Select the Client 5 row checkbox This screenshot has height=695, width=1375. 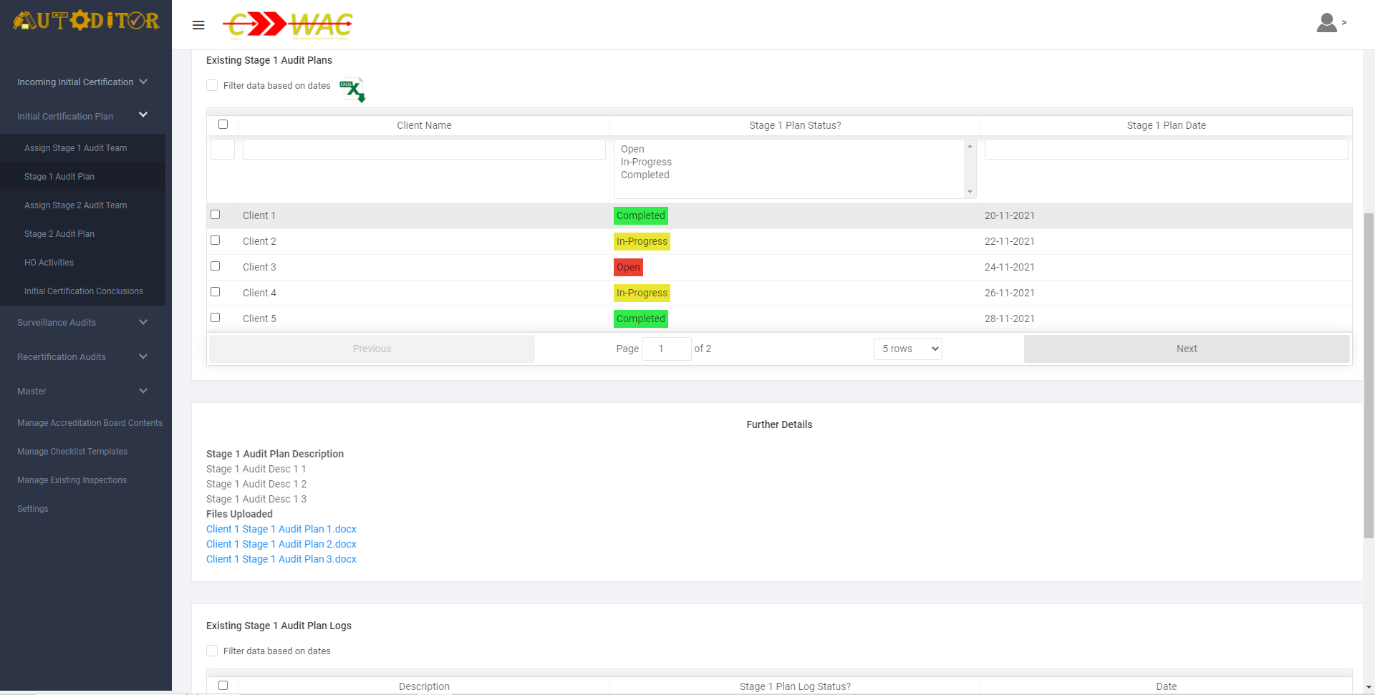click(x=215, y=318)
